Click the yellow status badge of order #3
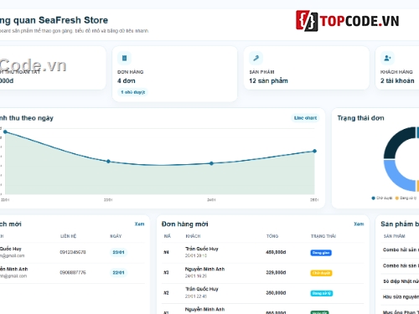This screenshot has width=419, height=314. coord(321,273)
